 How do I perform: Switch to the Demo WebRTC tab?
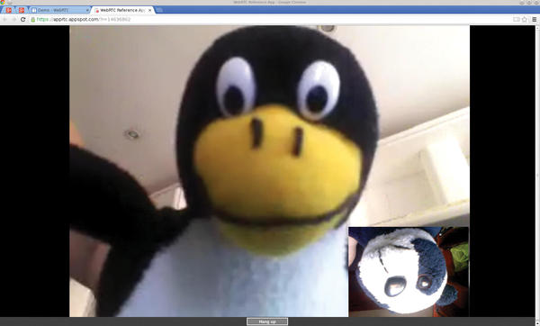click(59, 10)
